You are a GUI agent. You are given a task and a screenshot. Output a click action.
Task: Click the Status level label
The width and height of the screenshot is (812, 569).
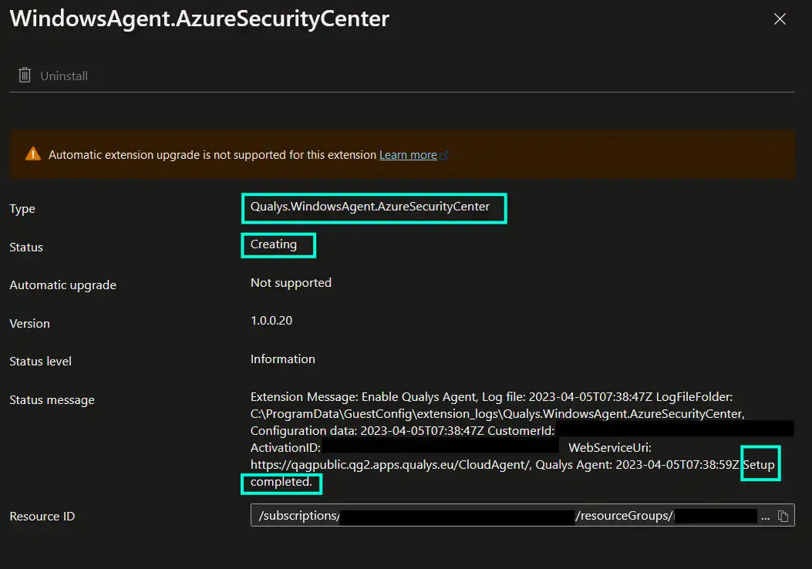click(40, 362)
